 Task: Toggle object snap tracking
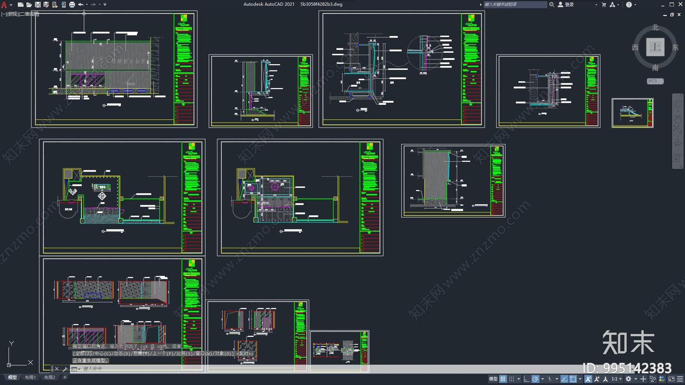[564, 379]
